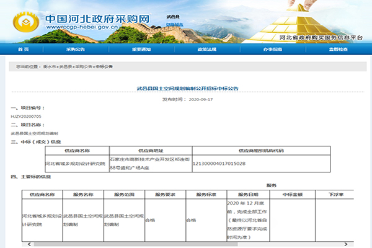Image resolution: width=372 pixels, height=248 pixels.
Task: Click the 下浮率 column header
Action: pyautogui.click(x=336, y=195)
